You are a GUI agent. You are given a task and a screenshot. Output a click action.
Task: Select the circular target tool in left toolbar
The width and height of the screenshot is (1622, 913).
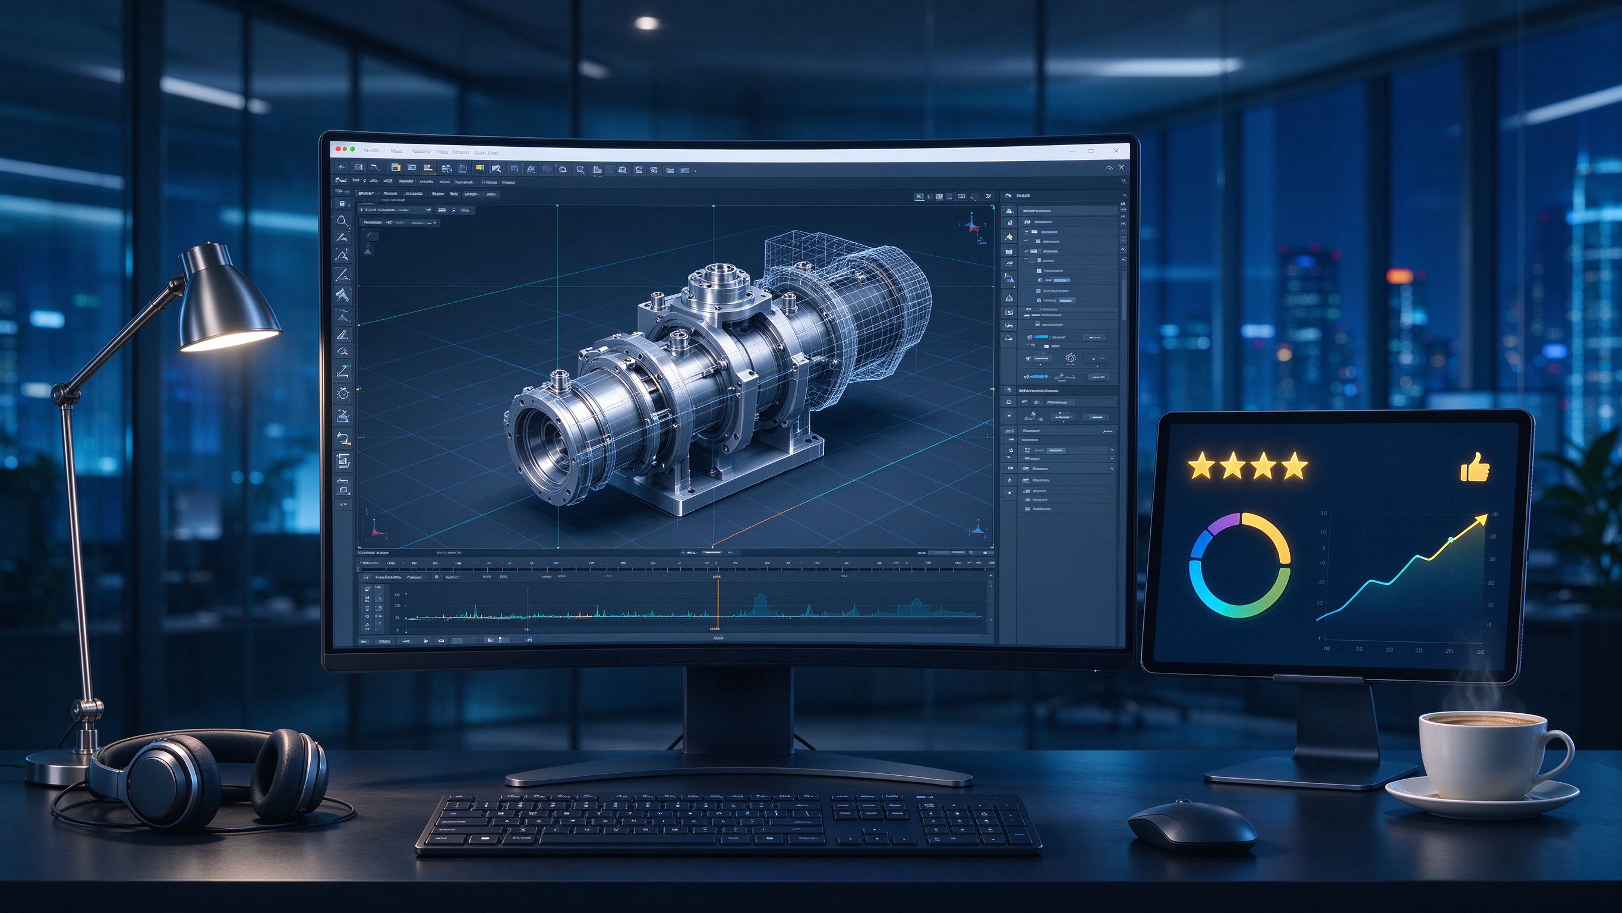[x=343, y=394]
